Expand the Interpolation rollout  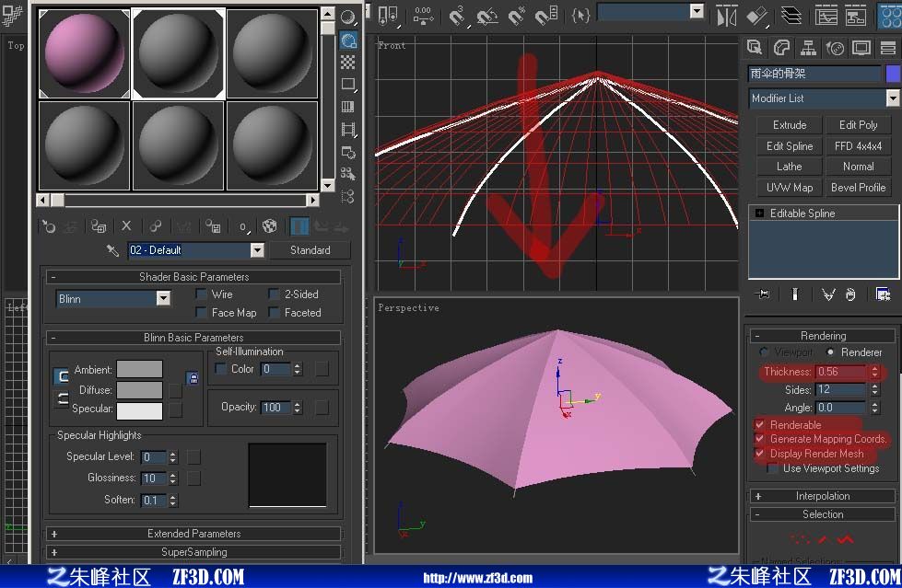pyautogui.click(x=823, y=496)
